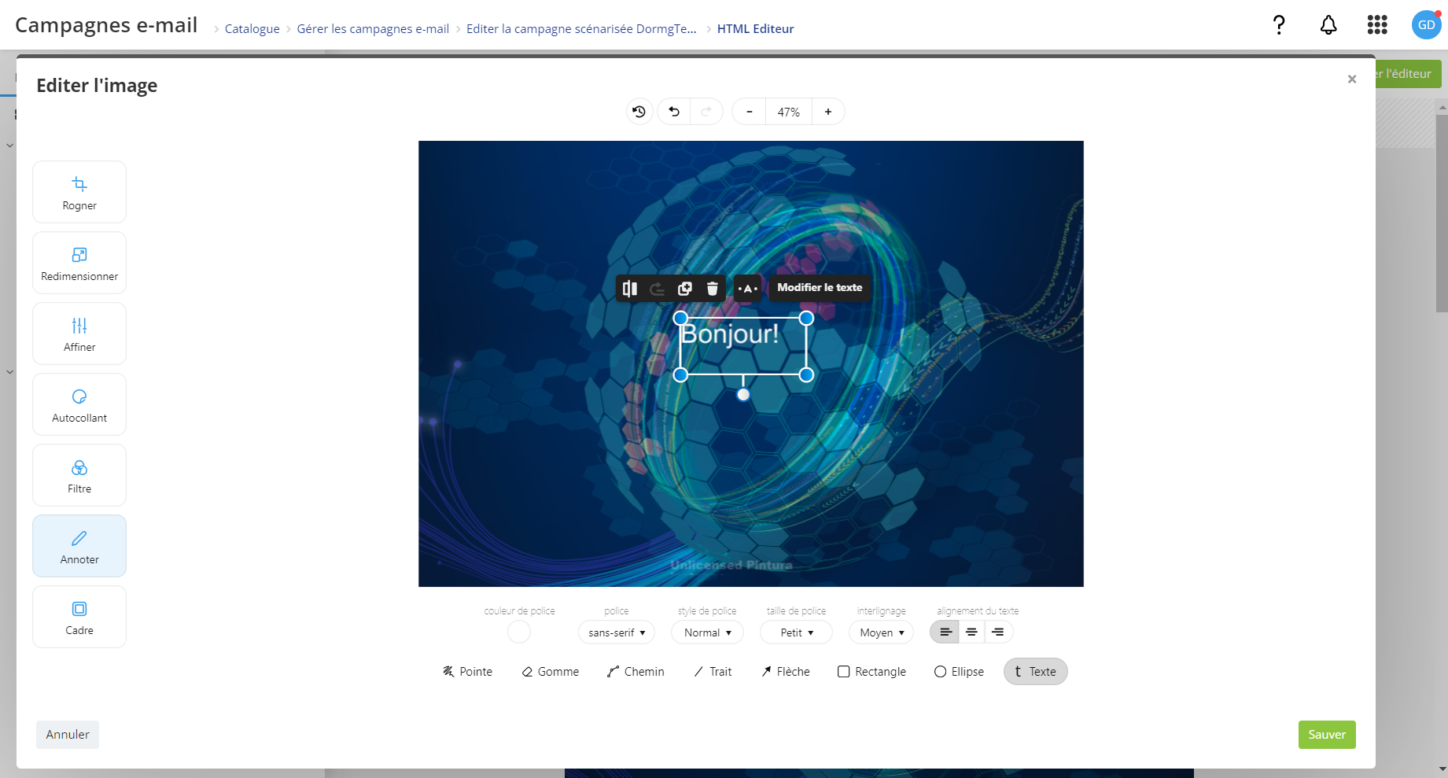Image resolution: width=1448 pixels, height=778 pixels.
Task: Delete the selected text with trash icon
Action: click(712, 289)
